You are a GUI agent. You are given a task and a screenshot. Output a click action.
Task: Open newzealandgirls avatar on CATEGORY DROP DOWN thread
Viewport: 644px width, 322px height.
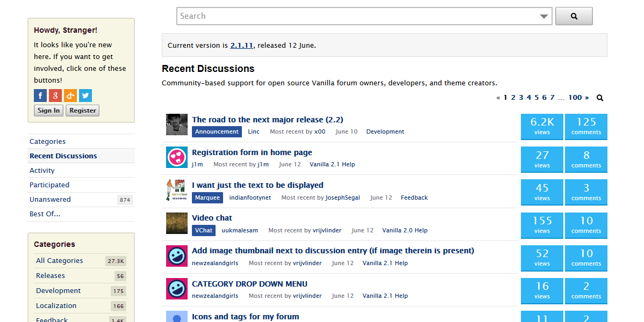click(177, 289)
